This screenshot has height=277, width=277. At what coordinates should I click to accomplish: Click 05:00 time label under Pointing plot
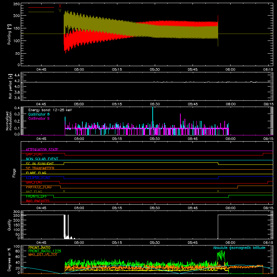[79, 70]
